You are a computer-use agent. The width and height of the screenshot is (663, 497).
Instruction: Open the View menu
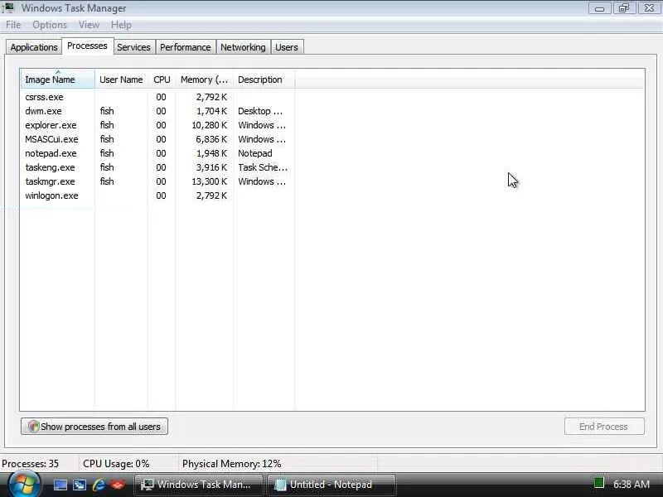(89, 25)
